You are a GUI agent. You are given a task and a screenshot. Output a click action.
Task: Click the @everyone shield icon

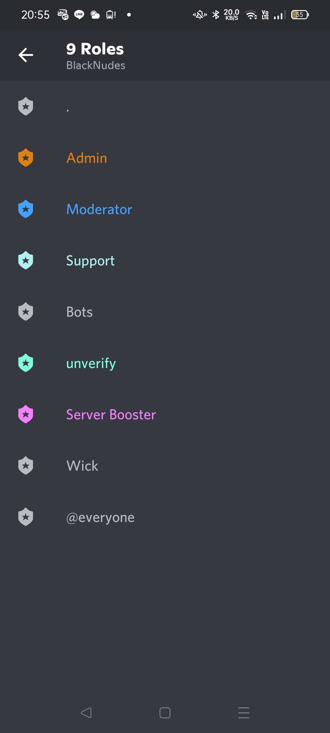(26, 517)
